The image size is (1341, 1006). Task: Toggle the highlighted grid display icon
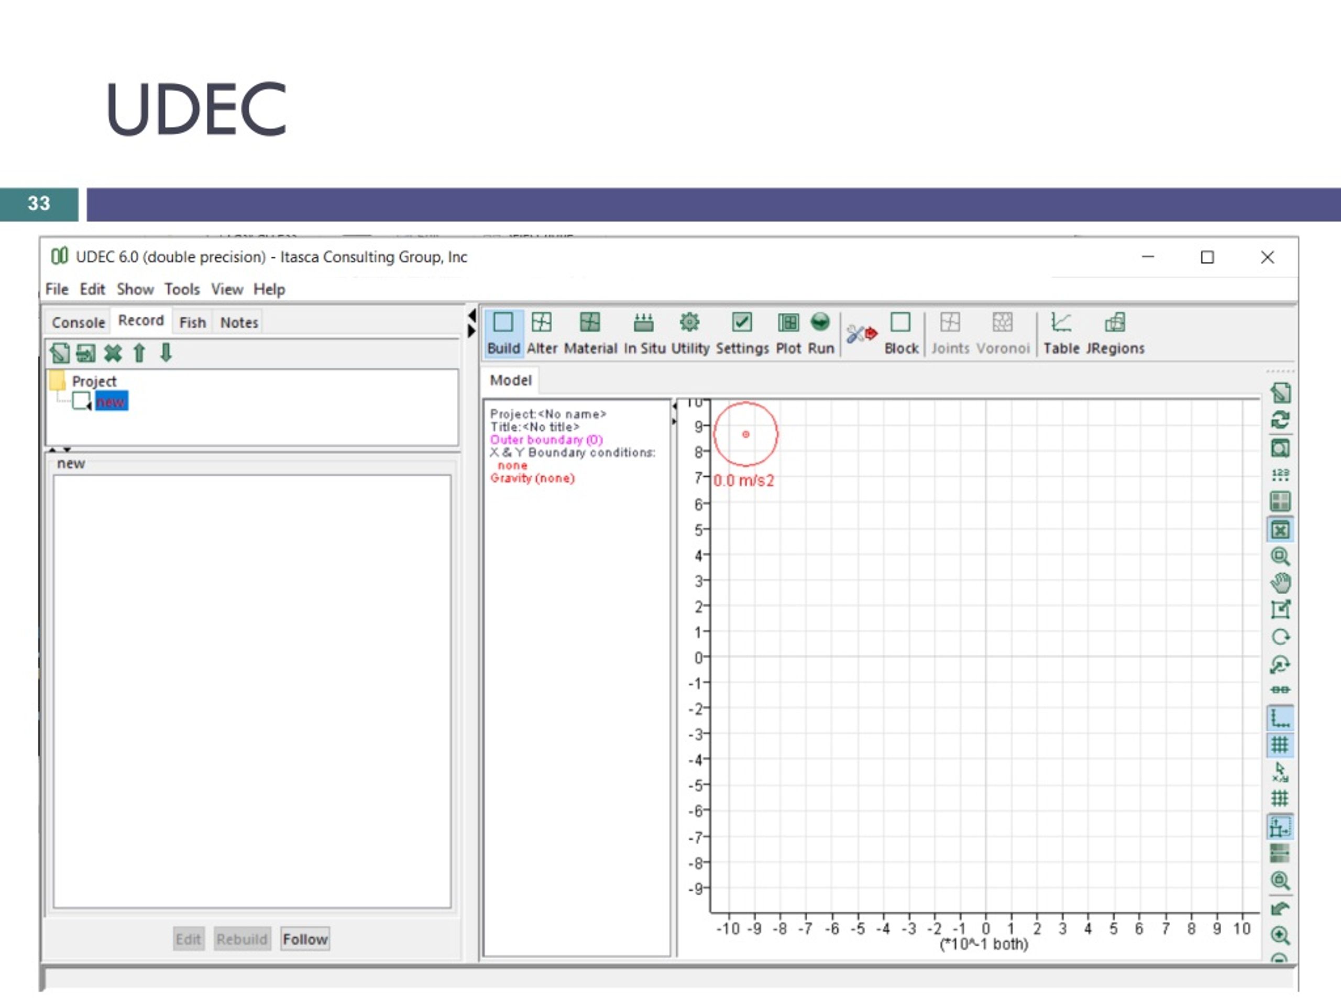(x=1280, y=745)
